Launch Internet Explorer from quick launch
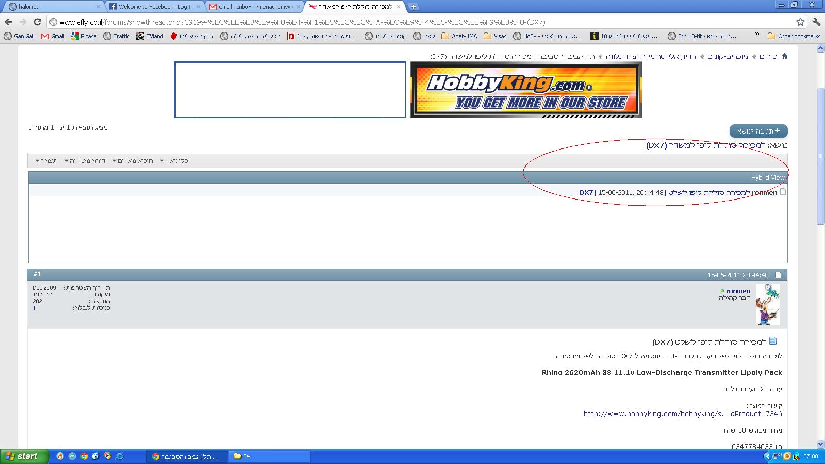825x464 pixels. (120, 456)
